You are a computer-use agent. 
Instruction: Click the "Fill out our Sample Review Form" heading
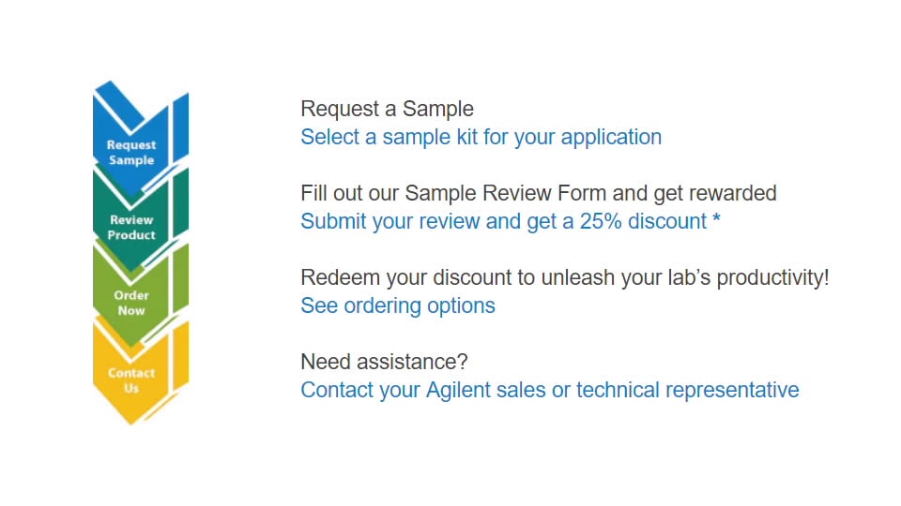click(x=539, y=193)
